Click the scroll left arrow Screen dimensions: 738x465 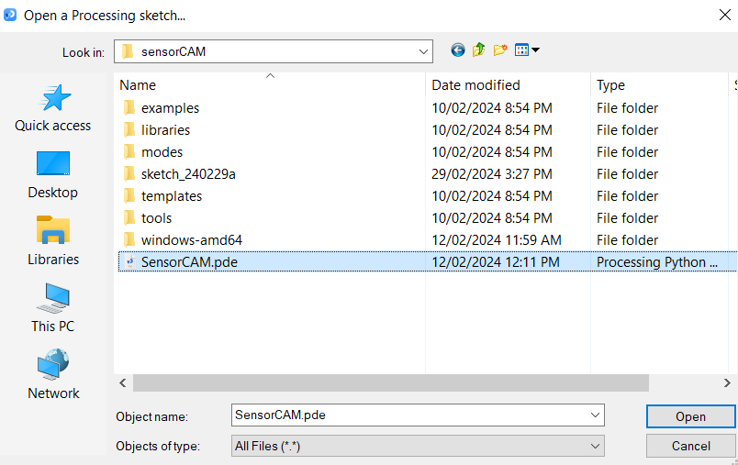click(123, 382)
